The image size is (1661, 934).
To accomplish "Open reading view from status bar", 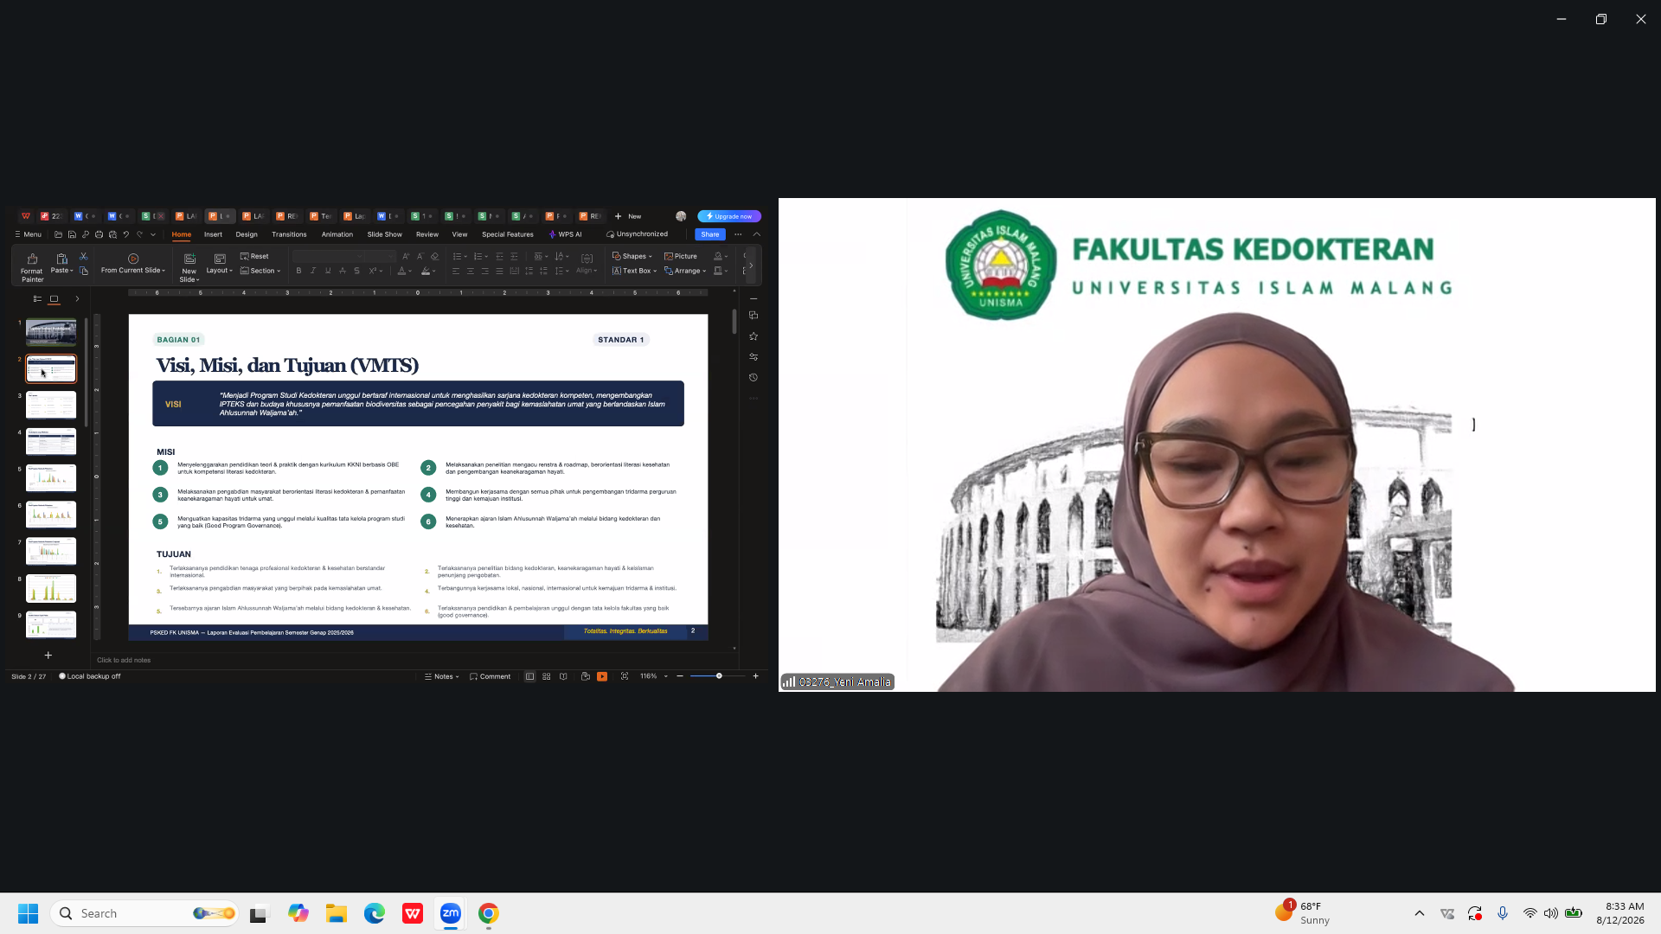I will 563,676.
